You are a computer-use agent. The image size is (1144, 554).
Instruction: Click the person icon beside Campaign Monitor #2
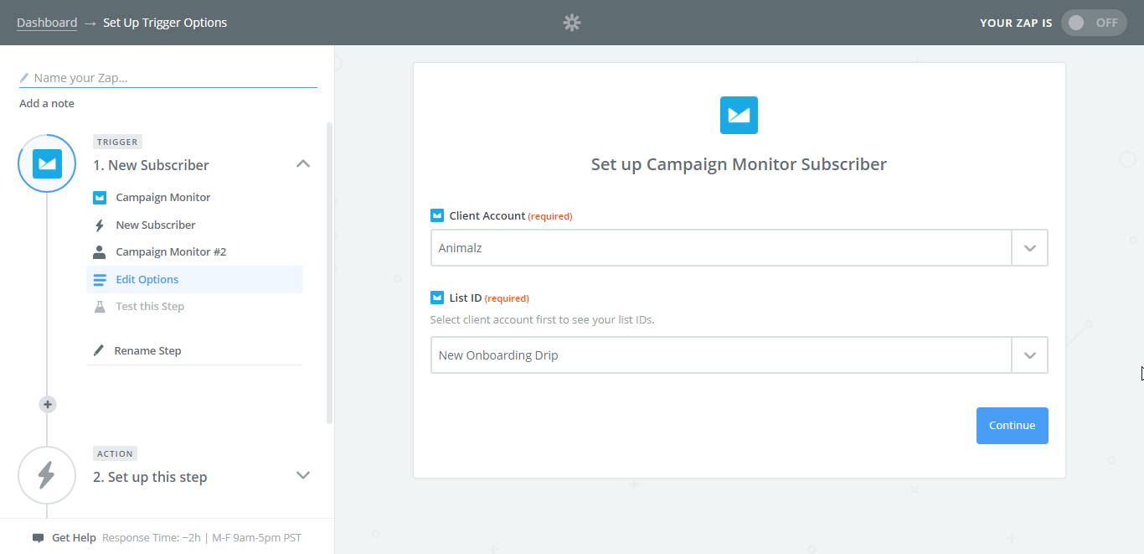tap(100, 252)
